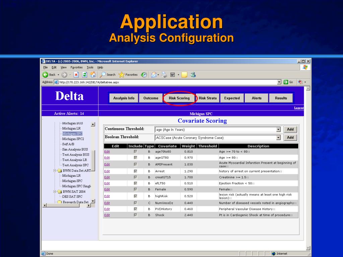Click the yellow Discuss note icon
This screenshot has height=257, width=343.
click(x=185, y=75)
